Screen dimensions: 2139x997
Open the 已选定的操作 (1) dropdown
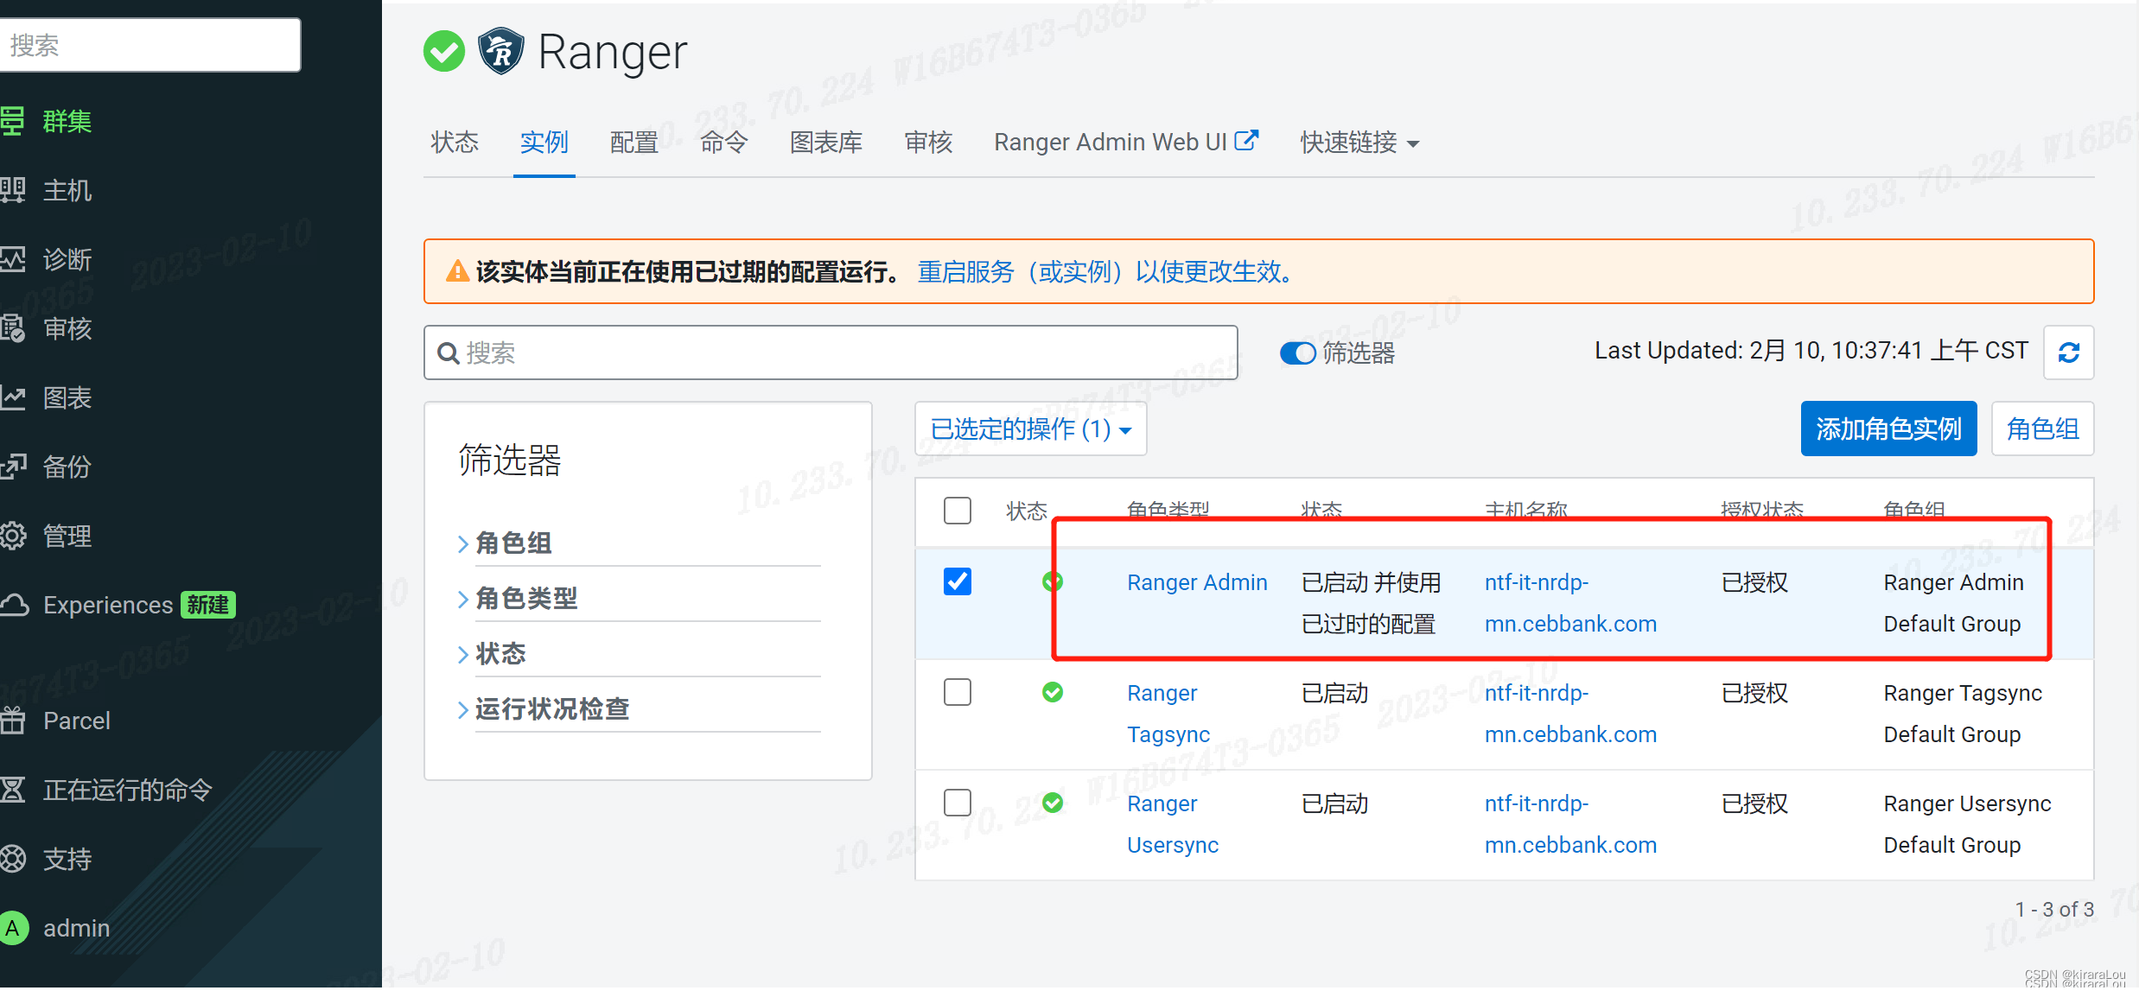click(1031, 429)
